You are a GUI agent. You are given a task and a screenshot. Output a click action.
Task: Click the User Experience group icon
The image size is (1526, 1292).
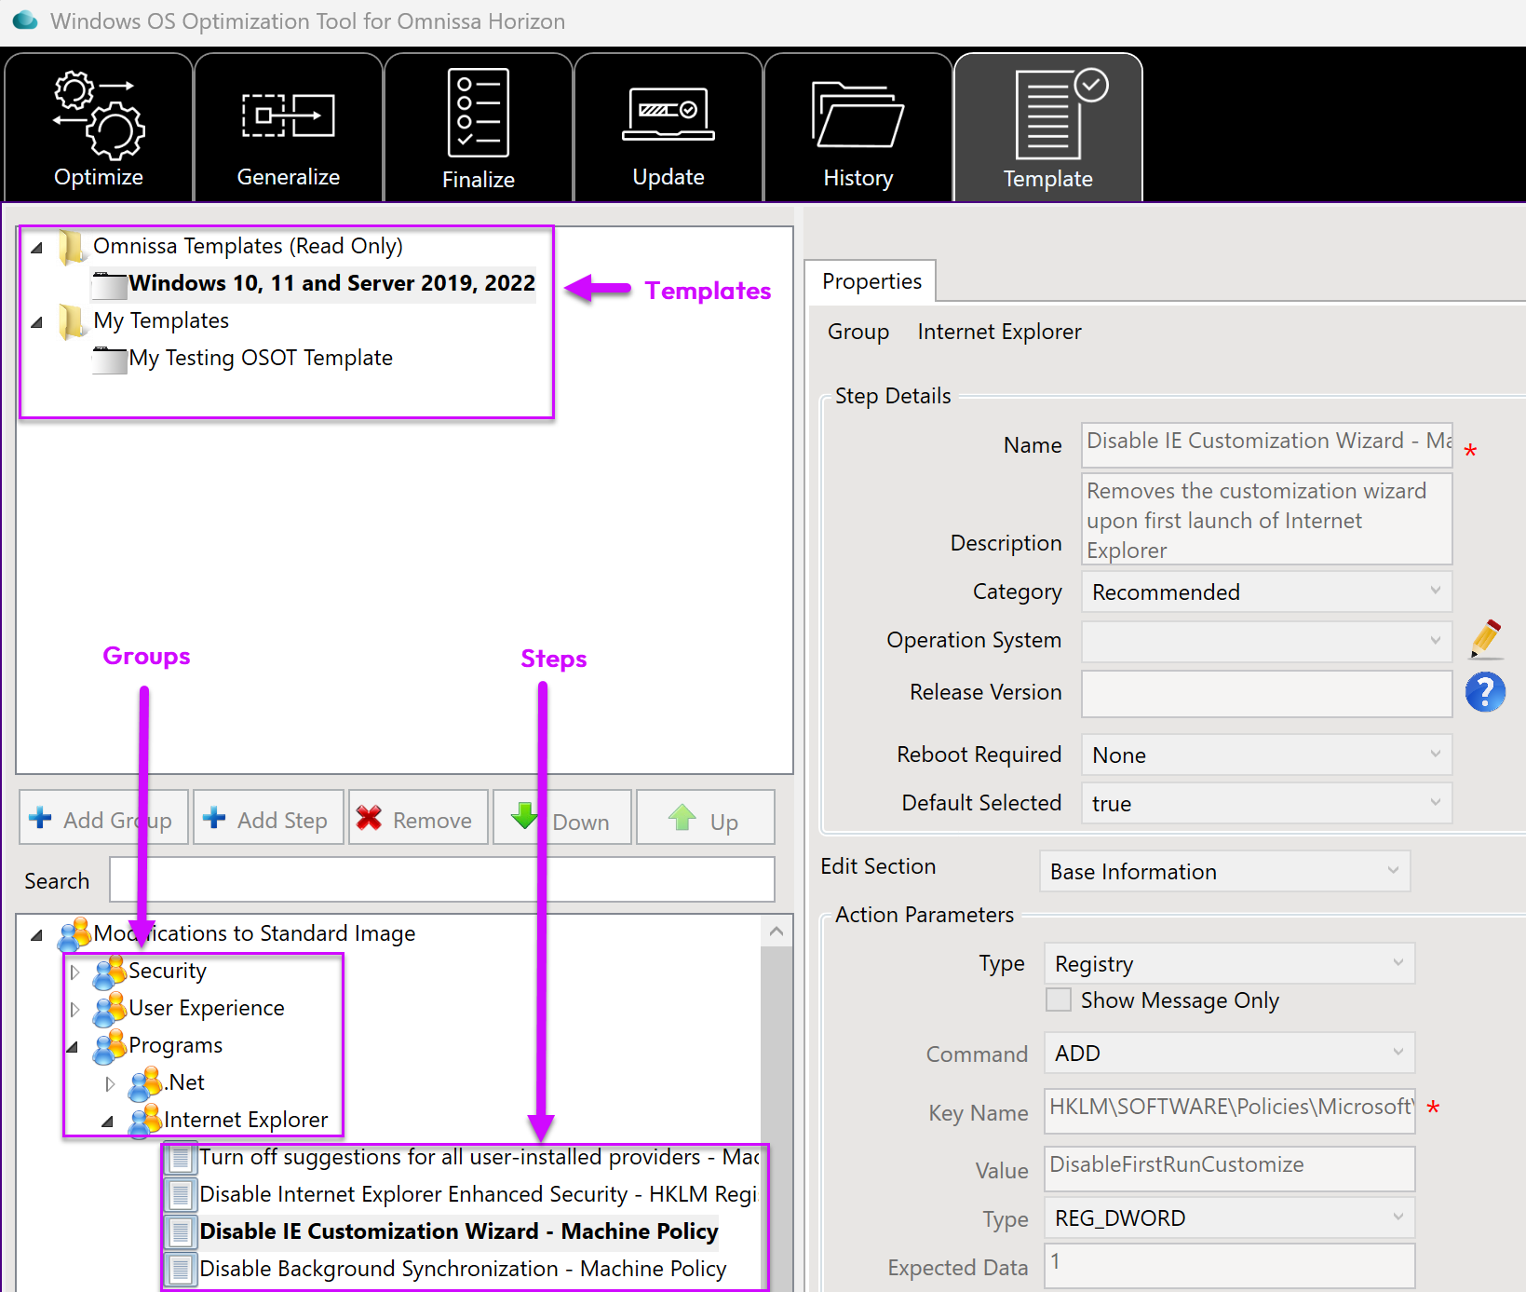click(x=110, y=1009)
